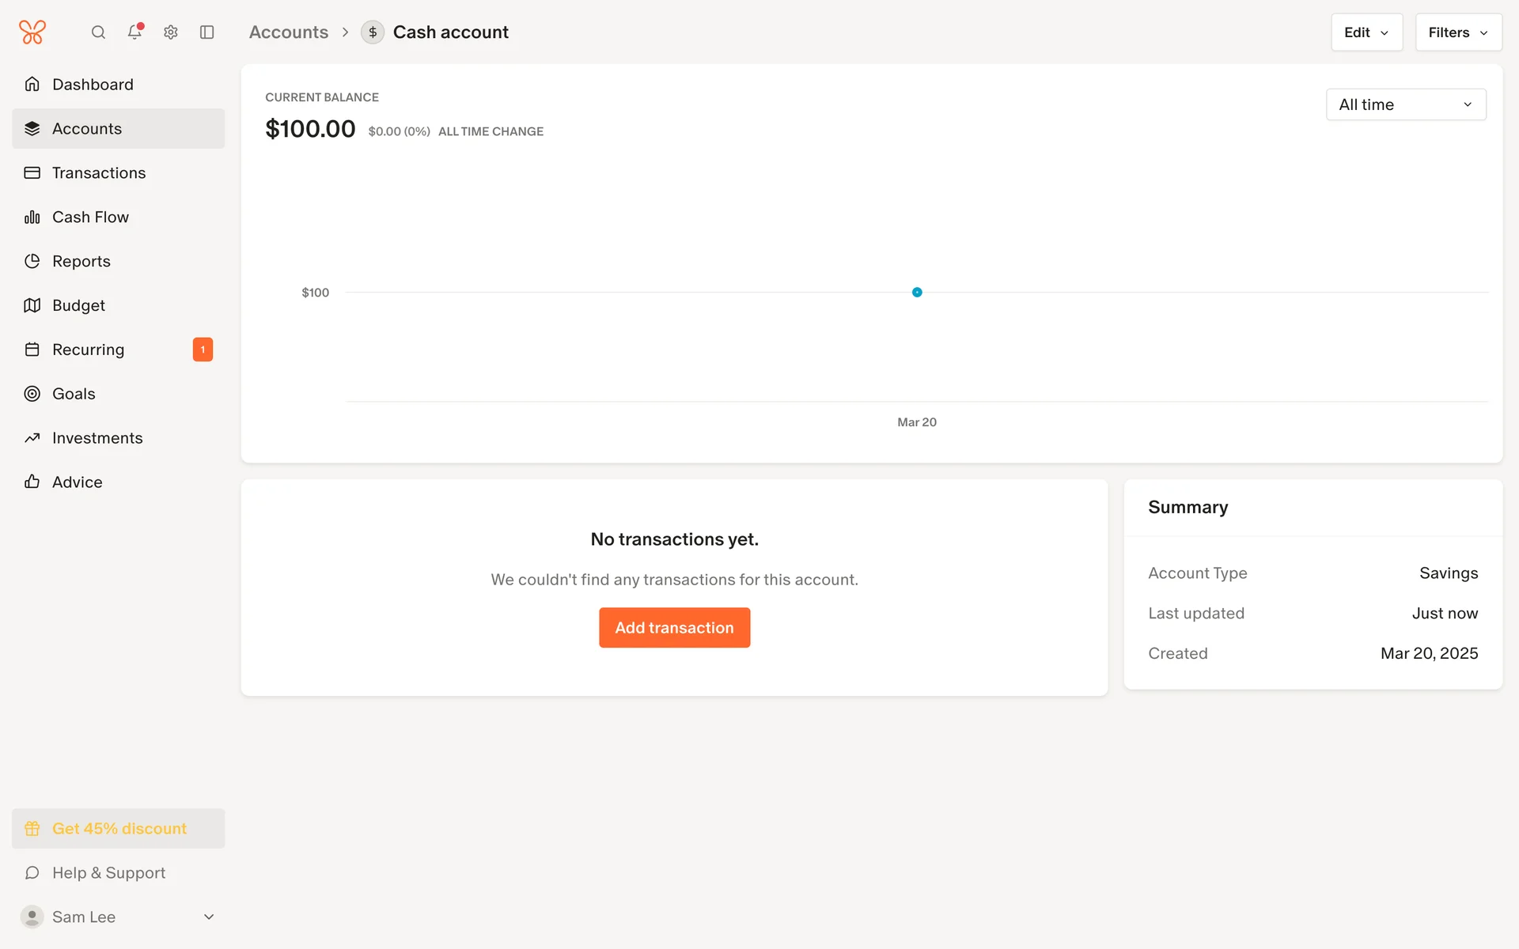Click the Recurring badge showing 1
The width and height of the screenshot is (1519, 949).
pyautogui.click(x=203, y=350)
